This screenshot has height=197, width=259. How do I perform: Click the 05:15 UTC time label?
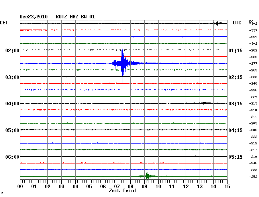[x=235, y=157]
